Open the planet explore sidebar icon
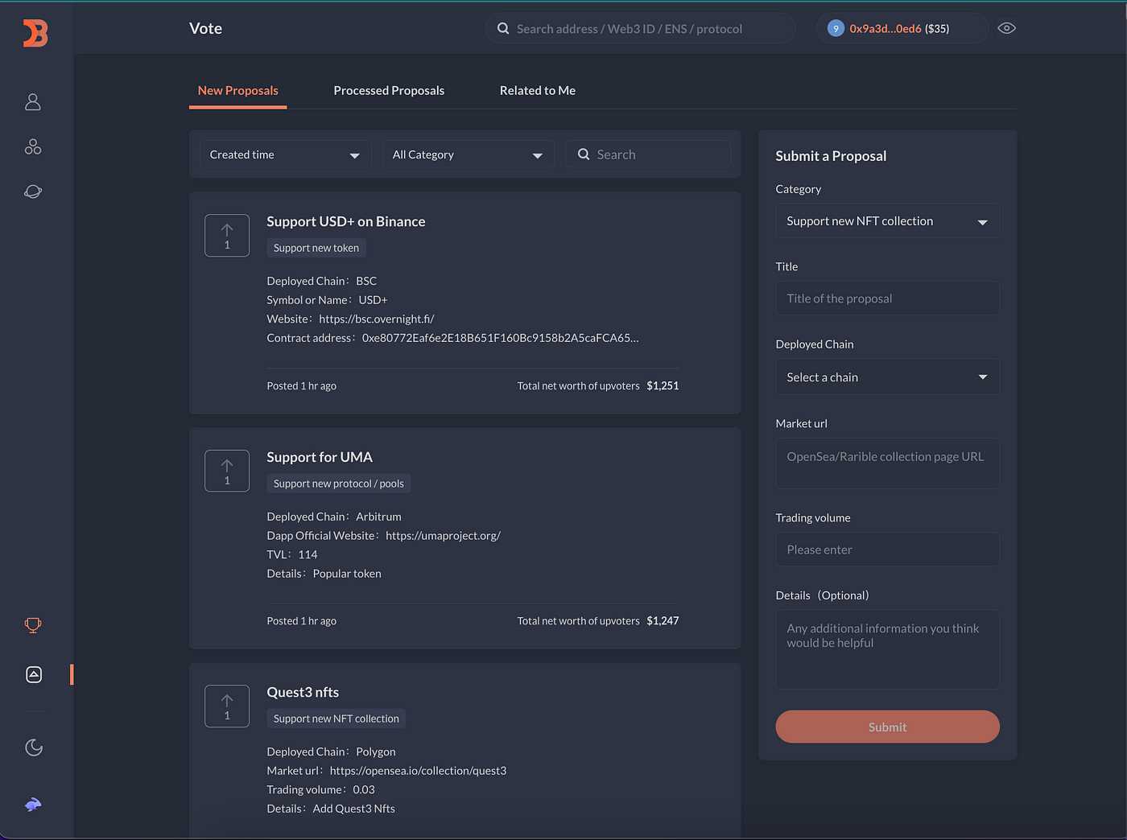The width and height of the screenshot is (1127, 840). 33,191
